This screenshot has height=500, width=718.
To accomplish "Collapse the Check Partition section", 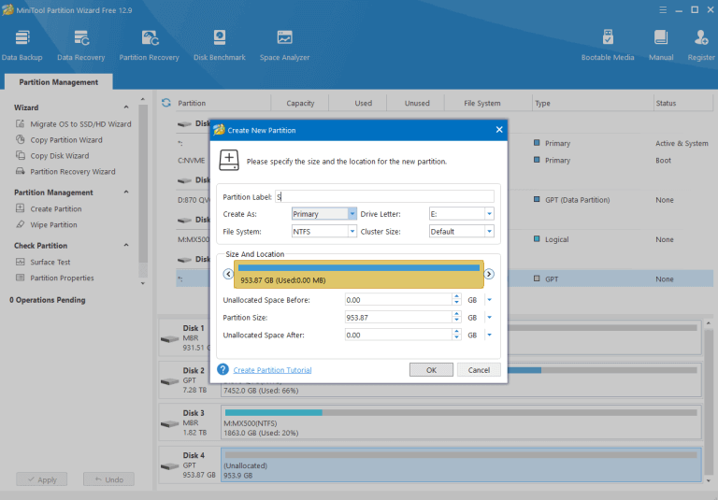I will [126, 245].
